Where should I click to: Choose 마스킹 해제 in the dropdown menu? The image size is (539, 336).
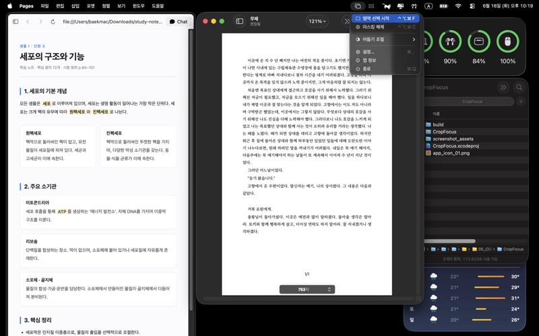tap(385, 27)
